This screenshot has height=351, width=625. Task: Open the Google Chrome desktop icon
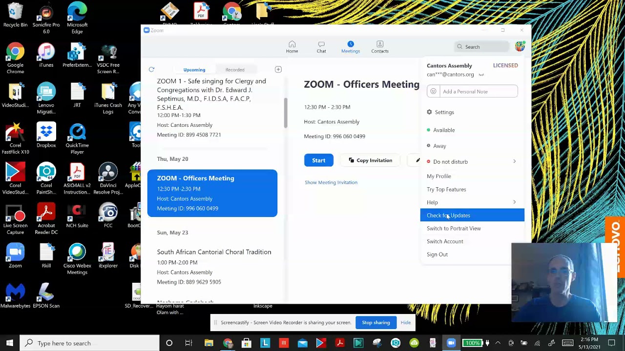[15, 58]
